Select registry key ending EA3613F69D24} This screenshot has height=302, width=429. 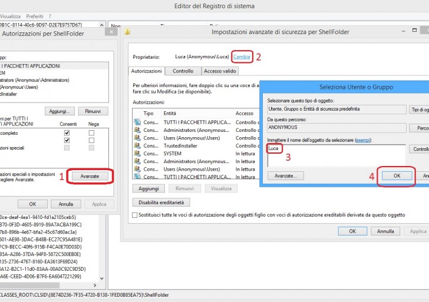pos(38,261)
